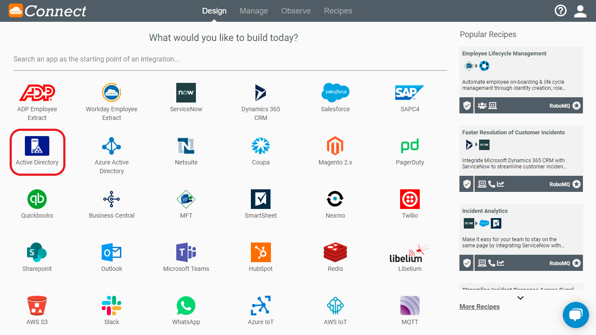Pick the Libelium app icon
The width and height of the screenshot is (596, 335).
coord(410,253)
